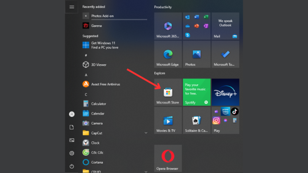The image size is (308, 173).
Task: Click the Productivity group header
Action: coord(163,7)
